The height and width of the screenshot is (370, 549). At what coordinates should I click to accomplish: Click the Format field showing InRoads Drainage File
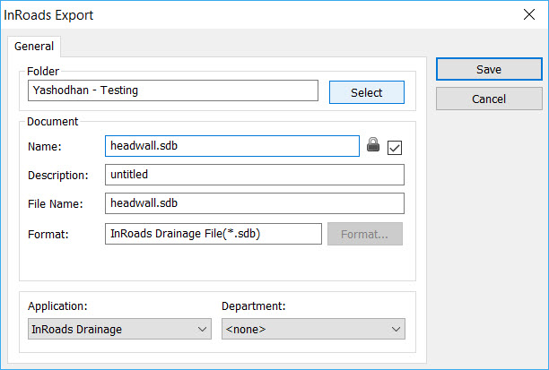click(213, 234)
